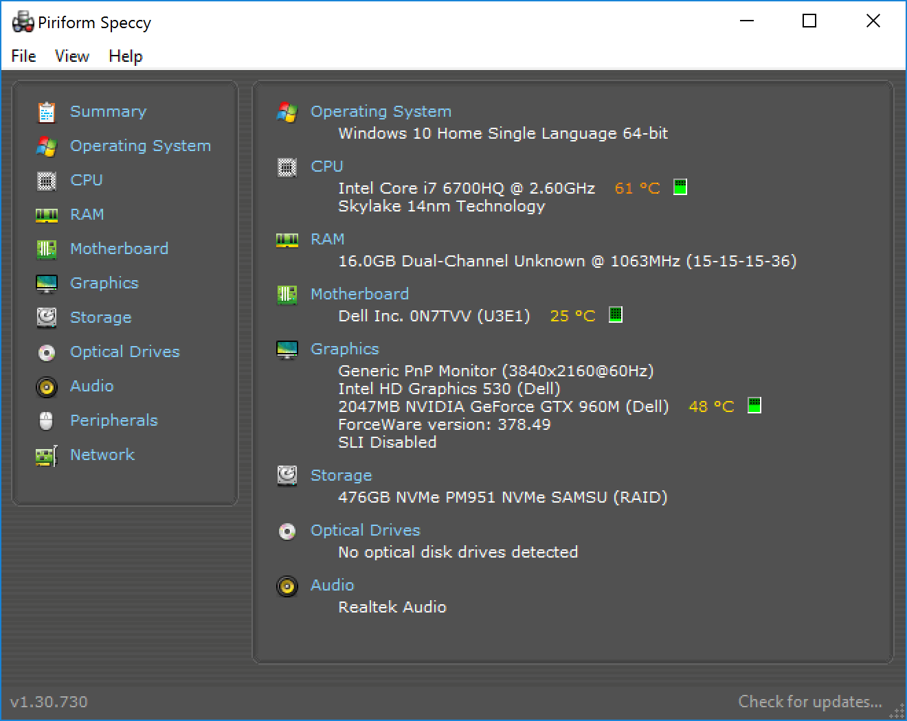Screen dimensions: 907x721
Task: Go to the Operating System section in sidebar
Action: point(140,146)
